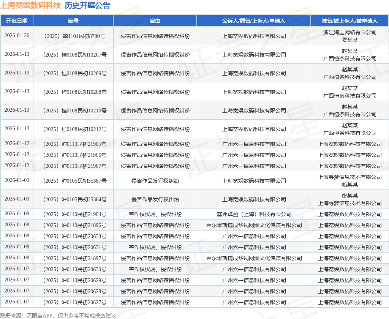Click the 案由 column header
Image resolution: width=389 pixels, height=319 pixels.
155,21
